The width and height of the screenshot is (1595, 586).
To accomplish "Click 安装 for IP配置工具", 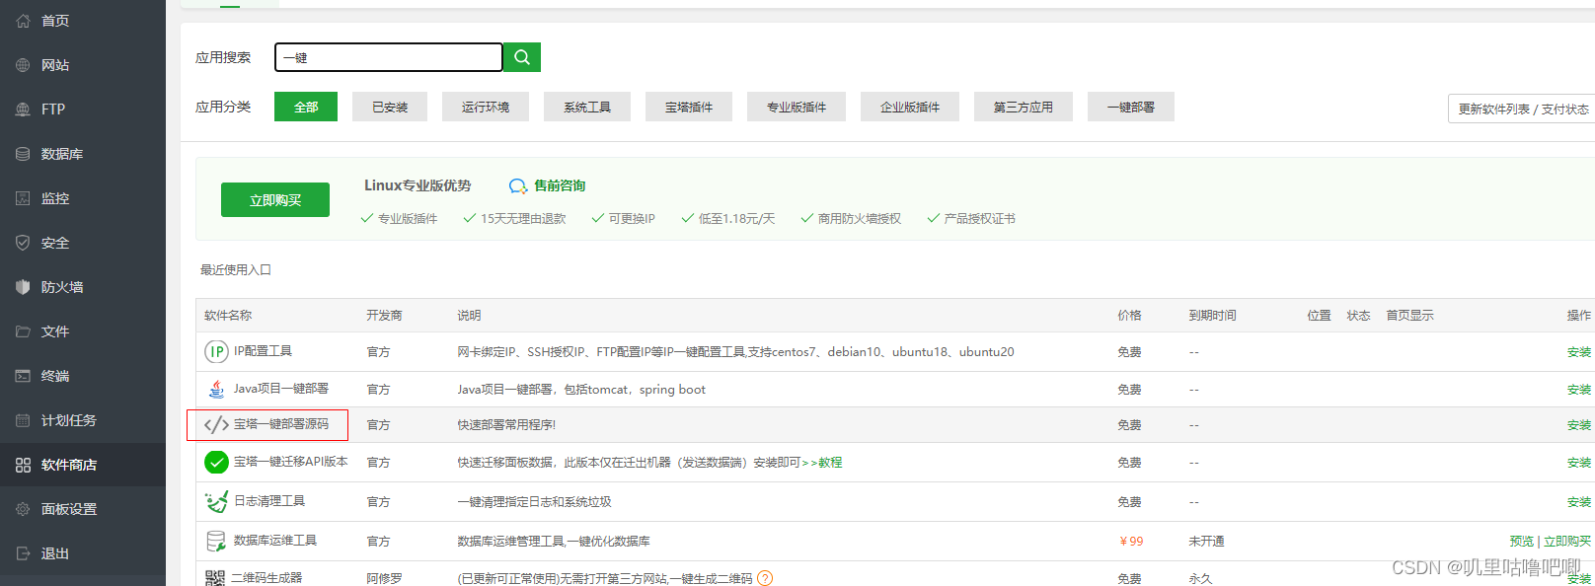I will (1579, 352).
